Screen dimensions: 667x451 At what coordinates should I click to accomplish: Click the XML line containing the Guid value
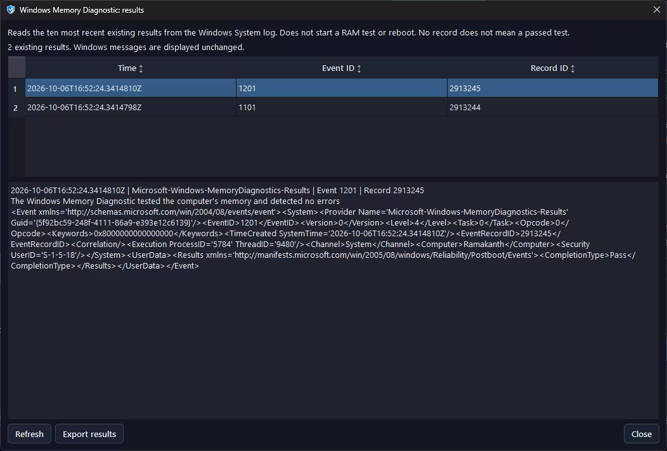(290, 223)
